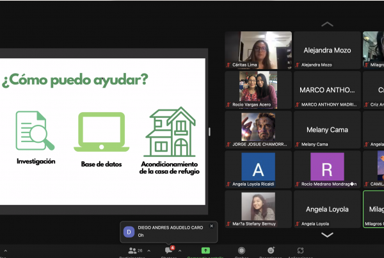Click the D avatar in chat notification
The image size is (384, 258).
point(129,232)
